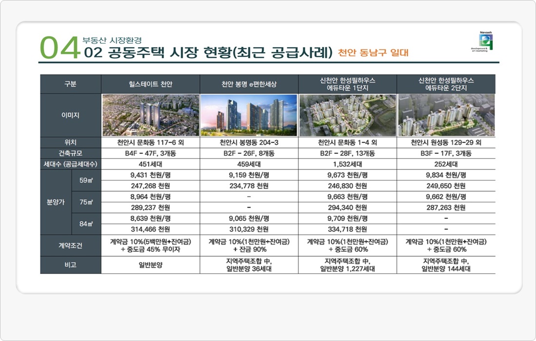The height and width of the screenshot is (341, 536).
Task: Click the cell B3F - 17F, 3개동
Action: pyautogui.click(x=446, y=153)
